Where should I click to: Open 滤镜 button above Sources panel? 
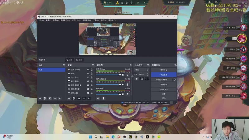(x=79, y=60)
